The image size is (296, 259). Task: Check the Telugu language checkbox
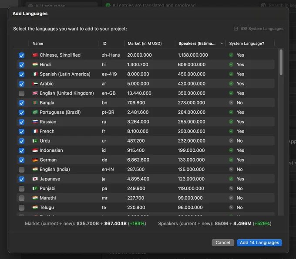22,208
